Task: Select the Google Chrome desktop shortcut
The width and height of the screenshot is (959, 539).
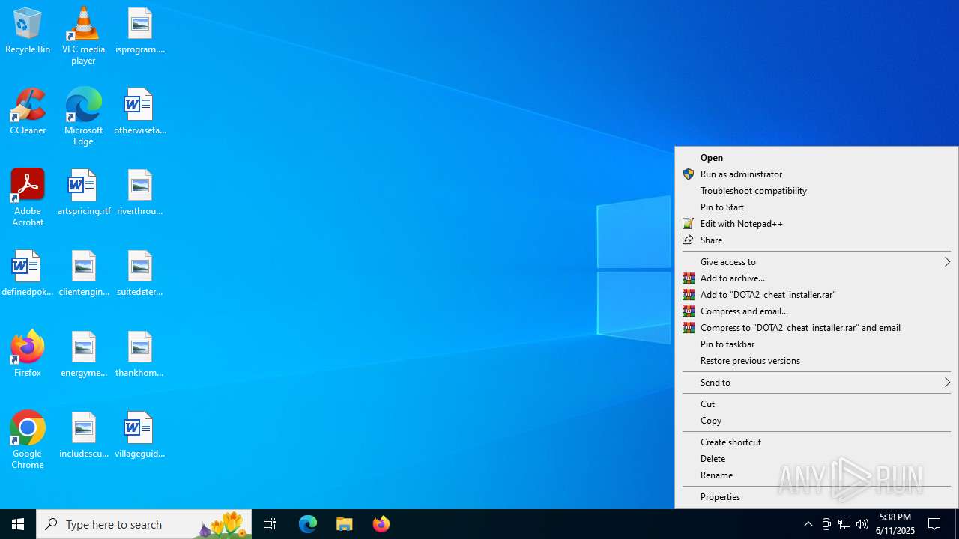Action: pyautogui.click(x=28, y=439)
